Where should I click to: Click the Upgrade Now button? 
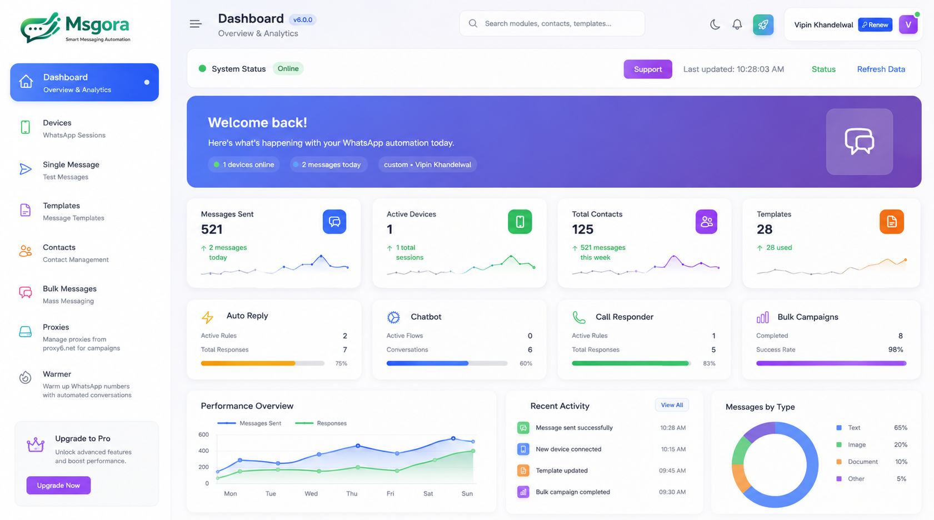58,486
